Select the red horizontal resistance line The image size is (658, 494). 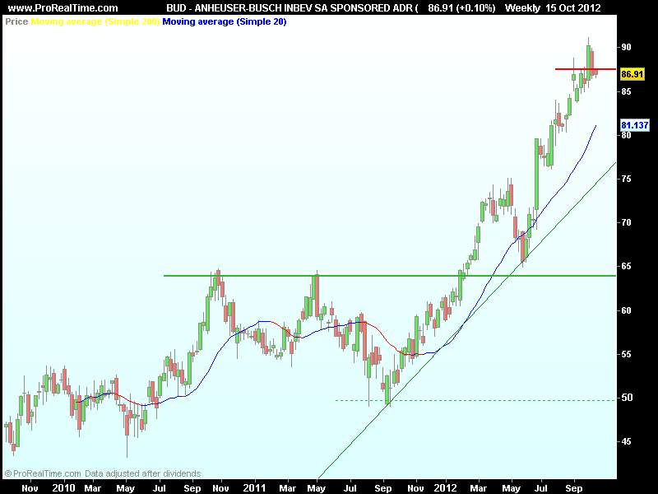coord(586,69)
